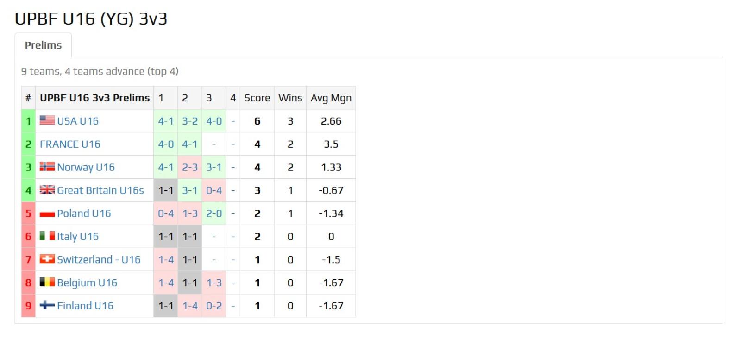Click the Belgium flag icon
The width and height of the screenshot is (741, 339).
click(47, 282)
